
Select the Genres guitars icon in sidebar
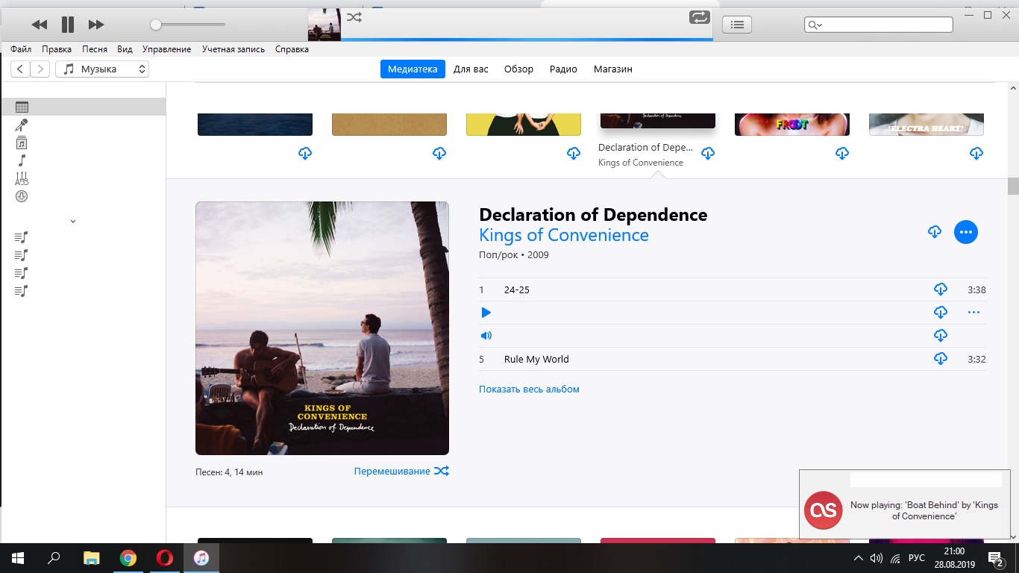click(22, 178)
